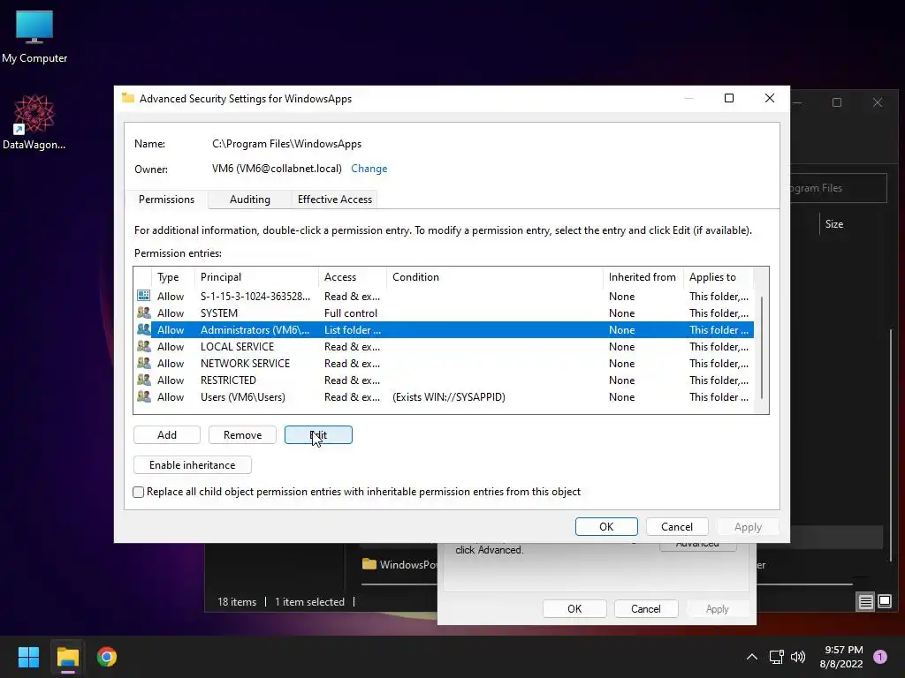
Task: Open notification badge in taskbar
Action: coord(880,656)
